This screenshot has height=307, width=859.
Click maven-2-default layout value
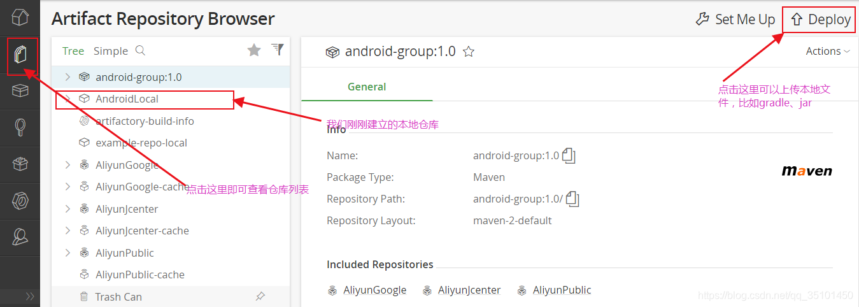click(x=513, y=220)
